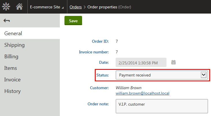Open the Status dropdown arrow
211x116 pixels.
point(203,75)
